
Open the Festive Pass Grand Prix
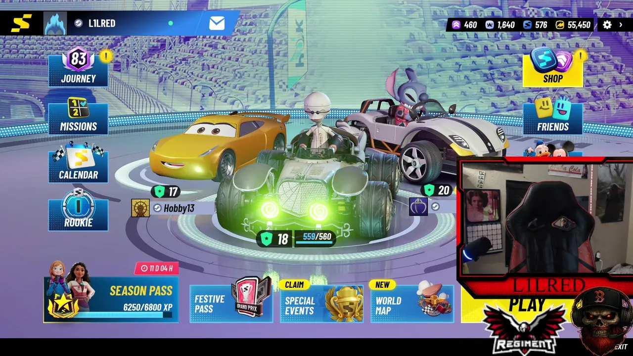(231, 303)
